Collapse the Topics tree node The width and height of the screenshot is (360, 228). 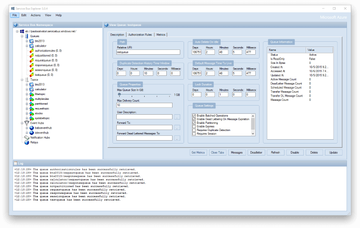(x=22, y=80)
